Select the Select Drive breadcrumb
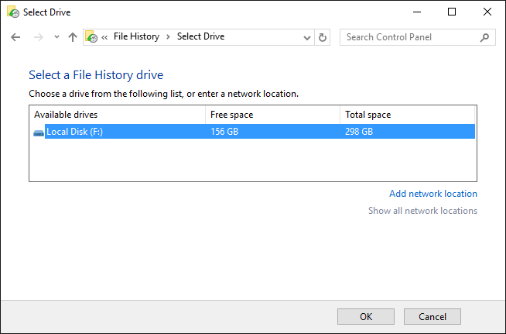 click(x=200, y=36)
